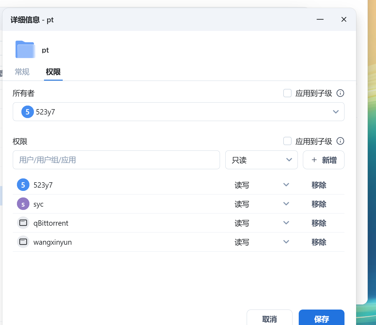Viewport: 376px width, 325px height.
Task: Save changes with the 保存 button
Action: [x=321, y=319]
